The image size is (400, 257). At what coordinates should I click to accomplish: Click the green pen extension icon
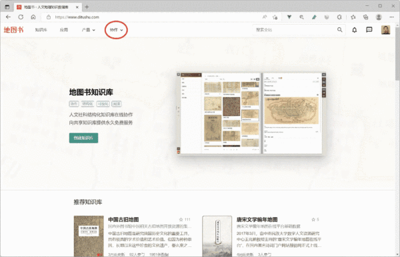pos(314,17)
